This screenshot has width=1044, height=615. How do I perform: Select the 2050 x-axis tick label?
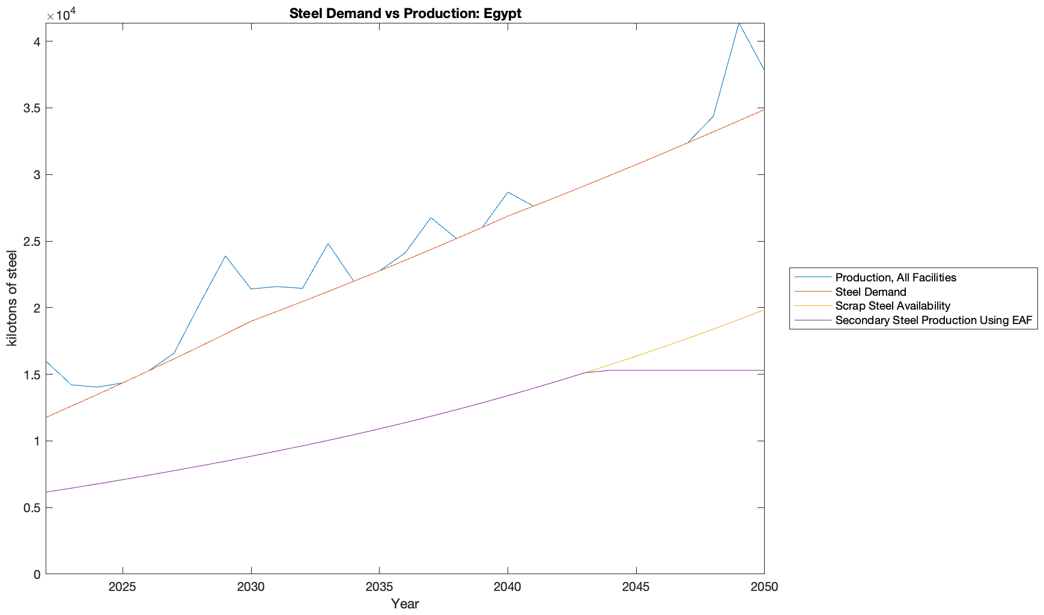pos(764,587)
